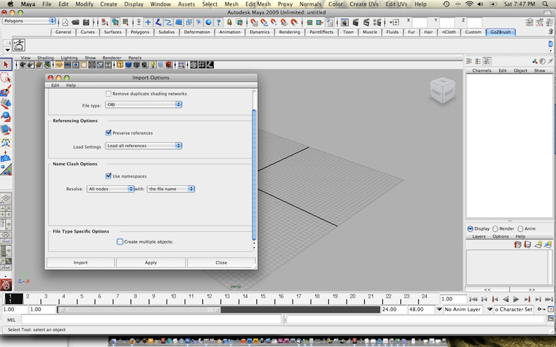The height and width of the screenshot is (347, 556).
Task: Open the viewport Shading menu
Action: point(45,58)
